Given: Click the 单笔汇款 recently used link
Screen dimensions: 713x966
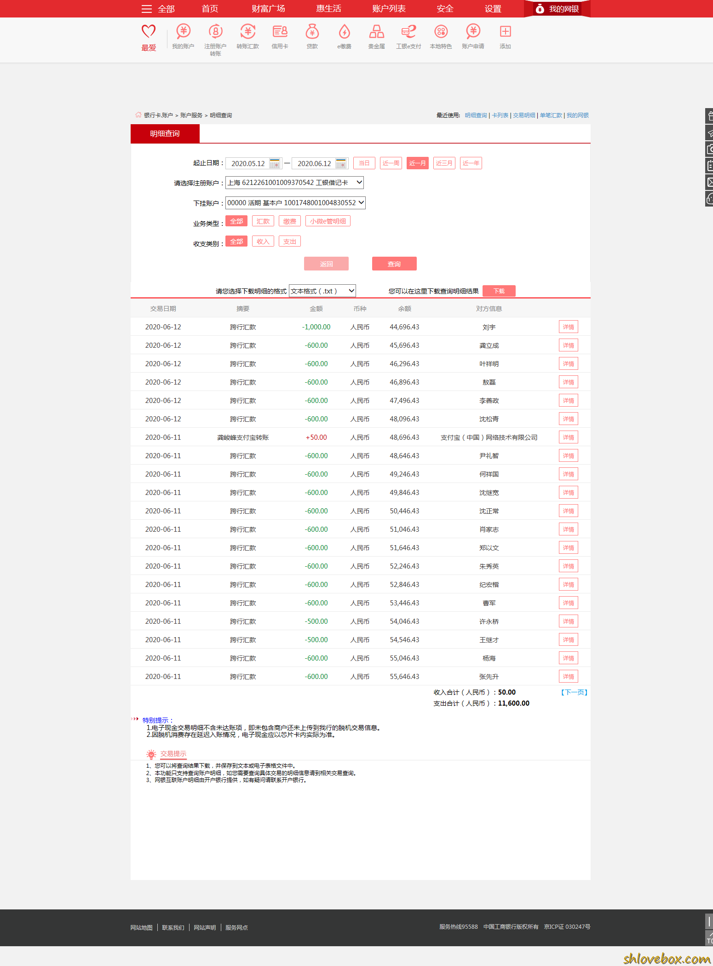Looking at the screenshot, I should [x=551, y=115].
